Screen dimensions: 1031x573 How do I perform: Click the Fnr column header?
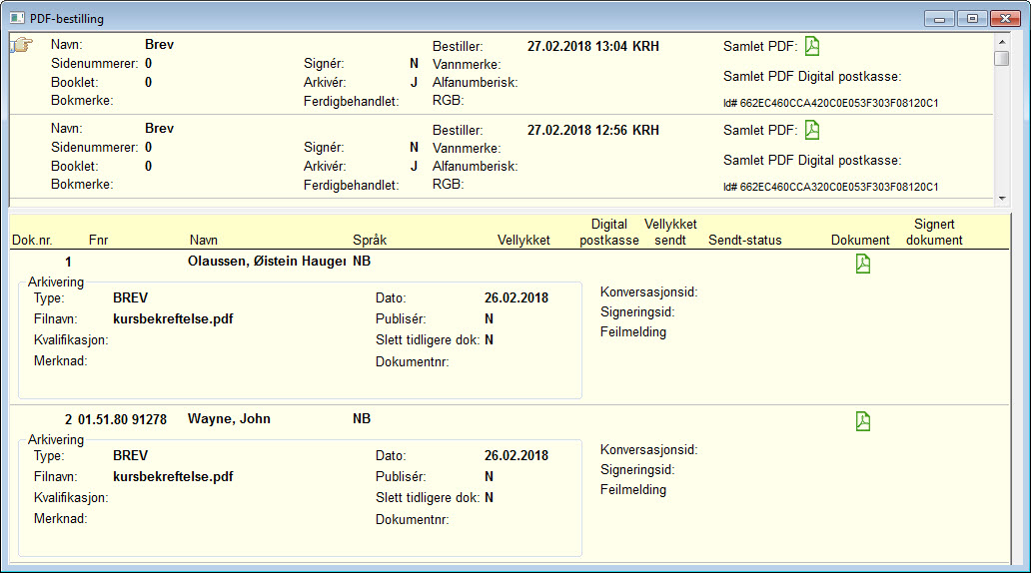pyautogui.click(x=98, y=240)
